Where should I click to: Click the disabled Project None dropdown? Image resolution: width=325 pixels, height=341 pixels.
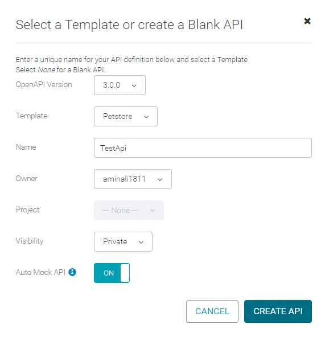pyautogui.click(x=129, y=210)
